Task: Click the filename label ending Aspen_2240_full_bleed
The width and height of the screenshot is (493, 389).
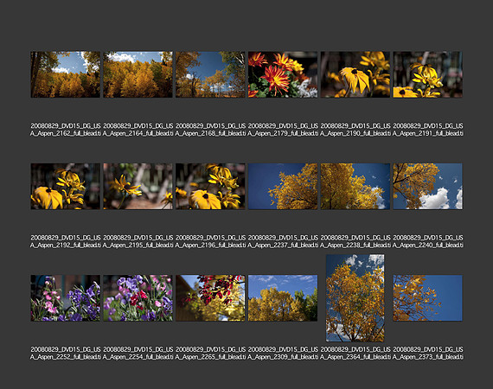Action: coord(427,241)
